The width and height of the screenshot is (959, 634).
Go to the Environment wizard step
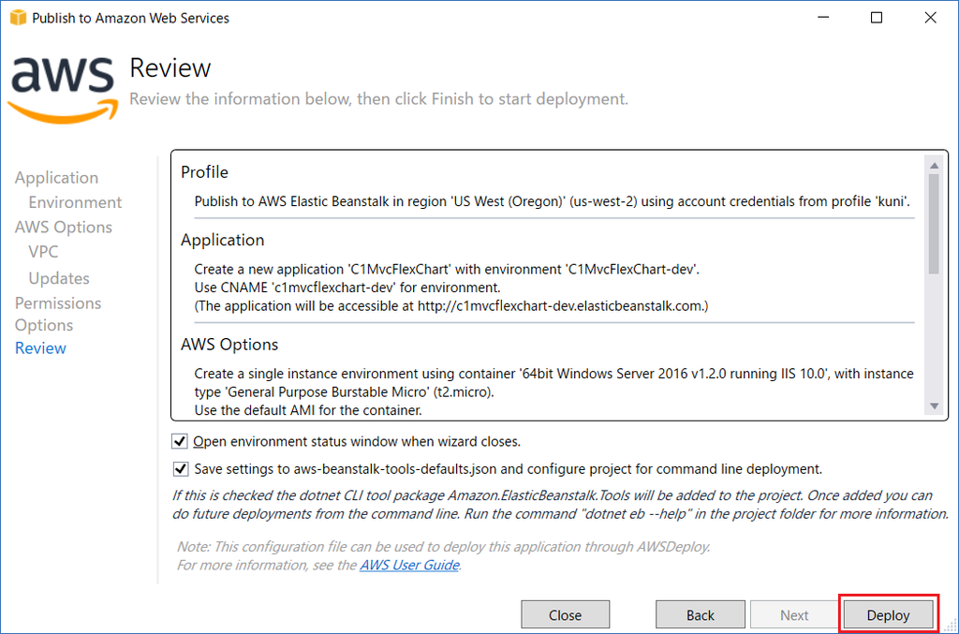pyautogui.click(x=75, y=202)
